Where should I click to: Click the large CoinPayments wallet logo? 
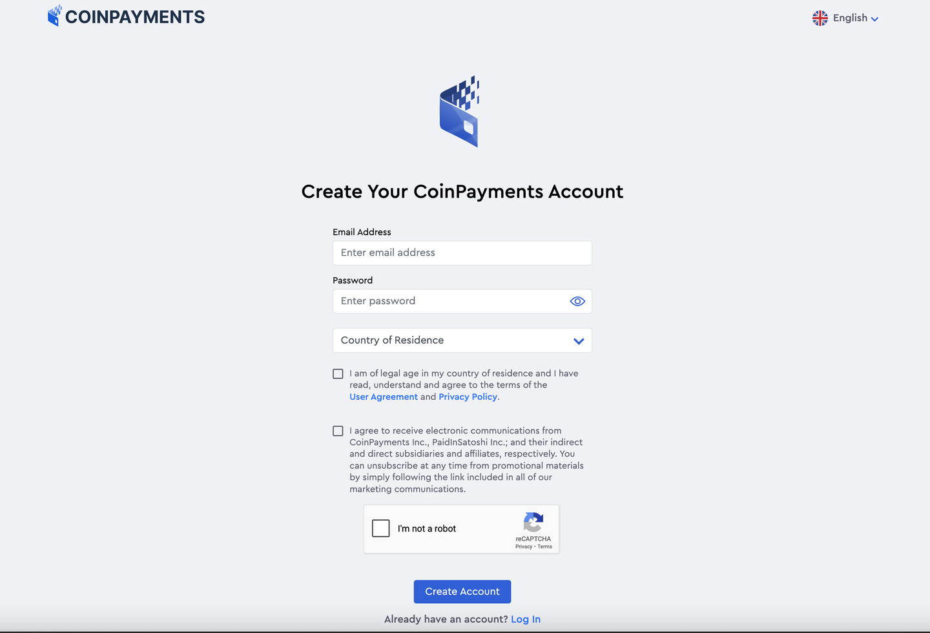click(460, 112)
